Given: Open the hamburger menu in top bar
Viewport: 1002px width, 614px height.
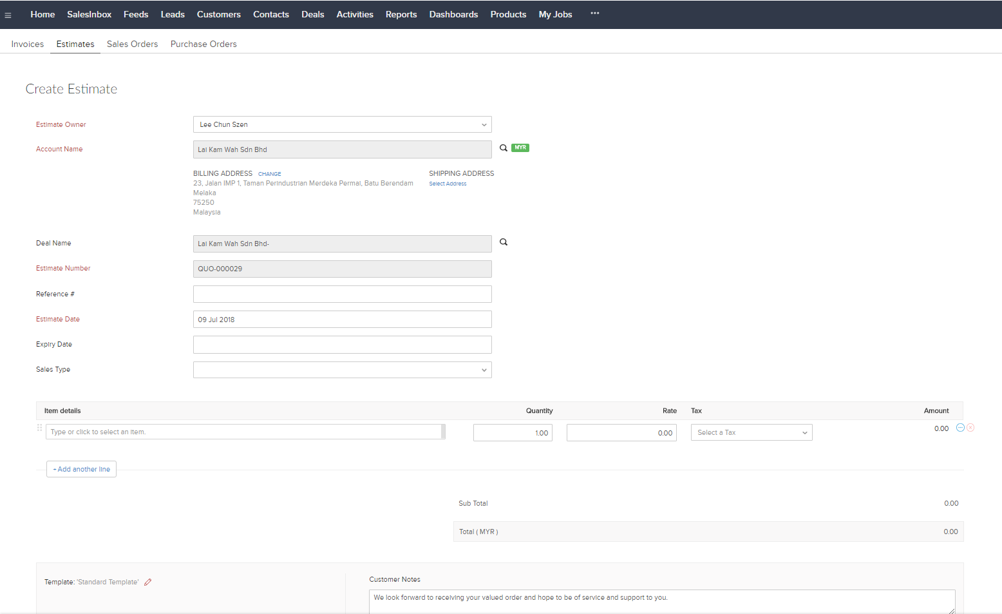Looking at the screenshot, I should [x=8, y=15].
